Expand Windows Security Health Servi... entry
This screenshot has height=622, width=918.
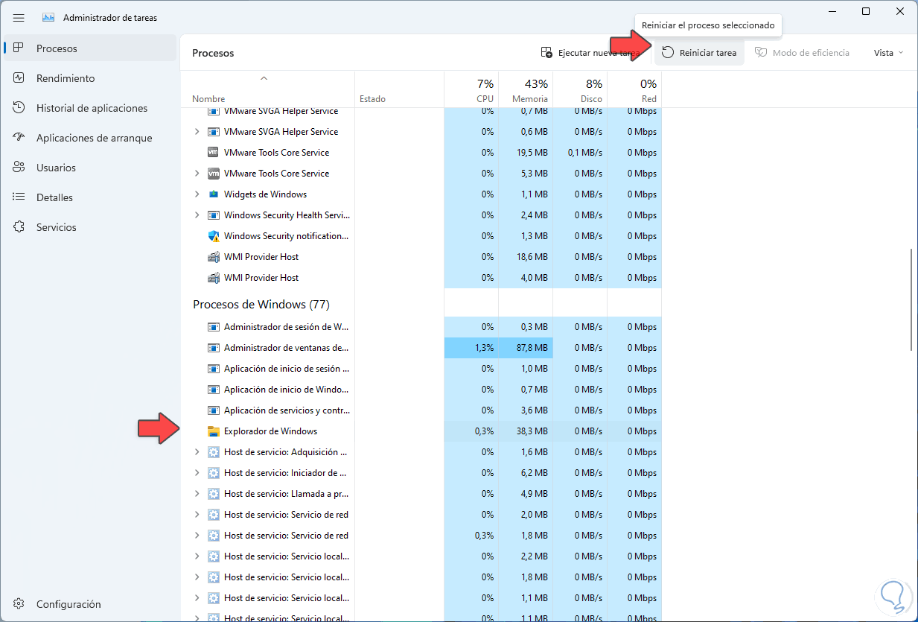pos(197,215)
